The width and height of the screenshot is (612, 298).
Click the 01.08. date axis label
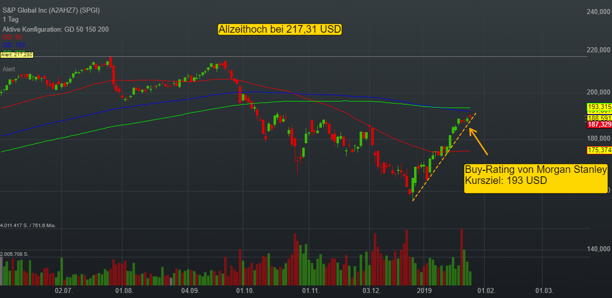tap(123, 291)
